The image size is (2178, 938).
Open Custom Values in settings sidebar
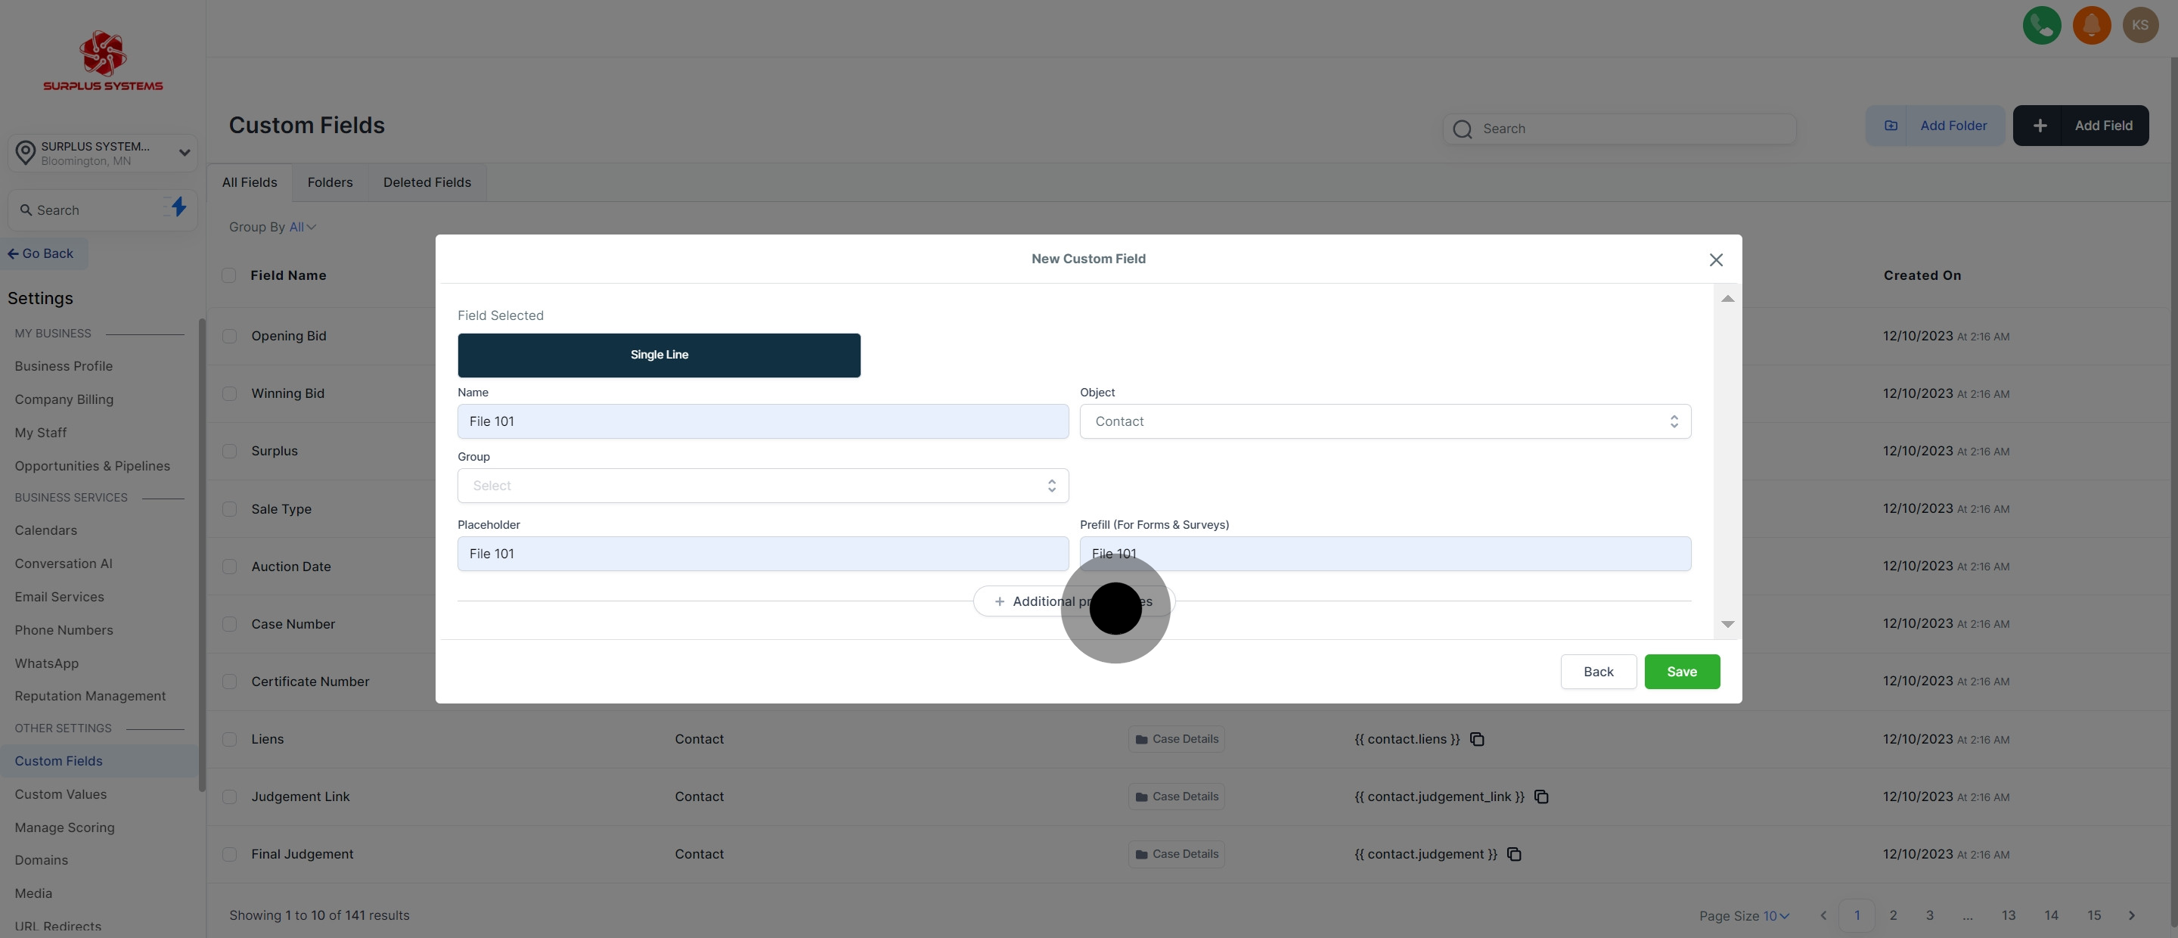[60, 794]
